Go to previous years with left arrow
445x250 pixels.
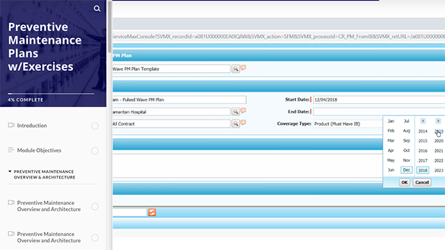coord(423,121)
